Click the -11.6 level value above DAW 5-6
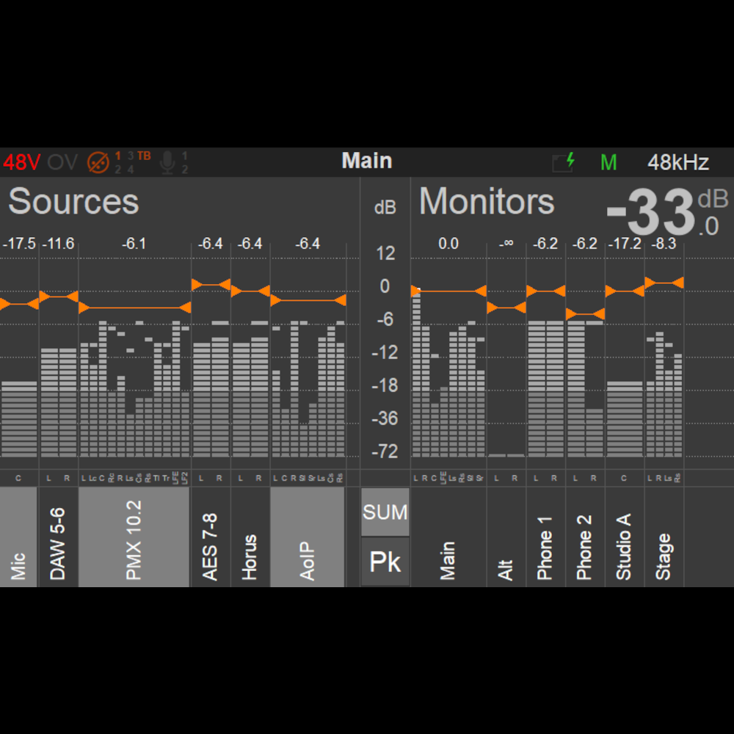Viewport: 734px width, 734px height. [x=58, y=244]
